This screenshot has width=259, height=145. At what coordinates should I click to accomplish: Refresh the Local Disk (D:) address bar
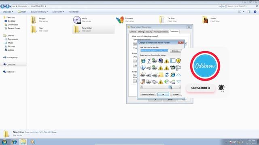223,6
